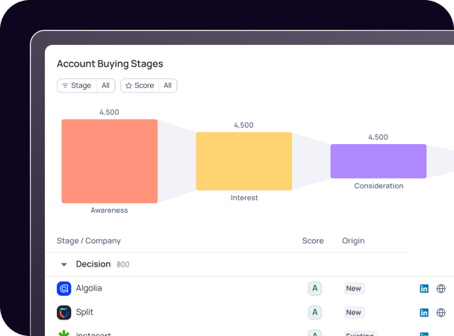Click the 800 count beside Decision
The image size is (454, 336).
(x=123, y=264)
